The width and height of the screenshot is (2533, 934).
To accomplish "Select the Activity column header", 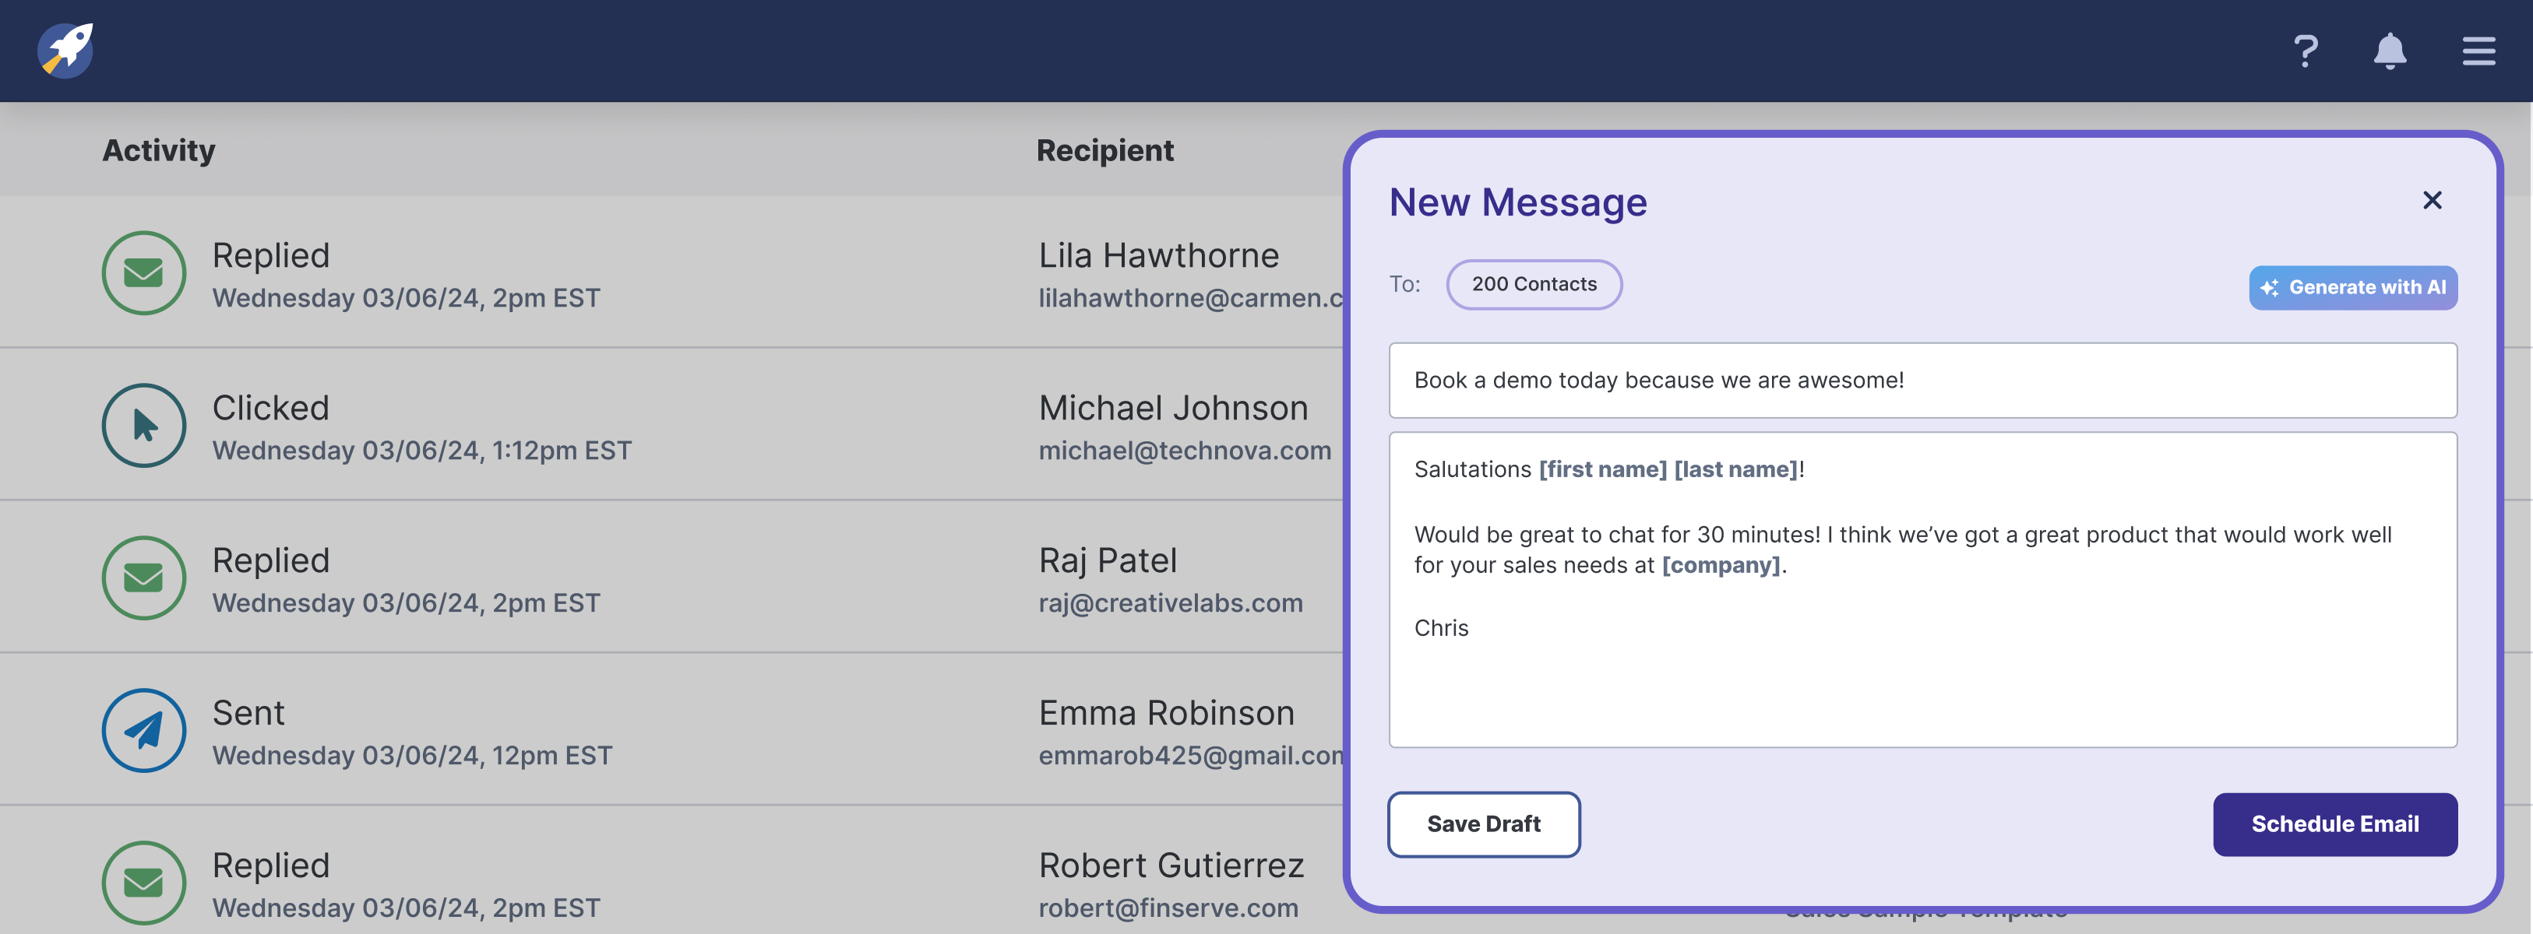I will click(x=158, y=150).
